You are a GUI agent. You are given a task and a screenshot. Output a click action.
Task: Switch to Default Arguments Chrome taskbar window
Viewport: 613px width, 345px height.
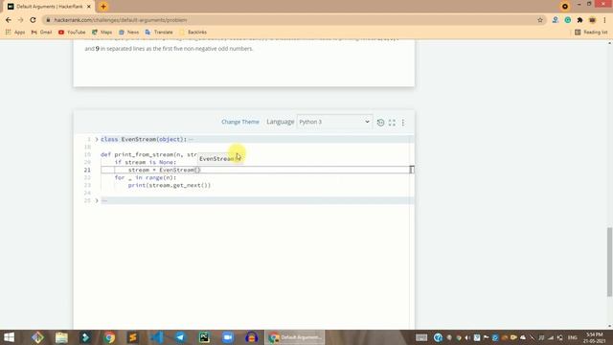(295, 337)
